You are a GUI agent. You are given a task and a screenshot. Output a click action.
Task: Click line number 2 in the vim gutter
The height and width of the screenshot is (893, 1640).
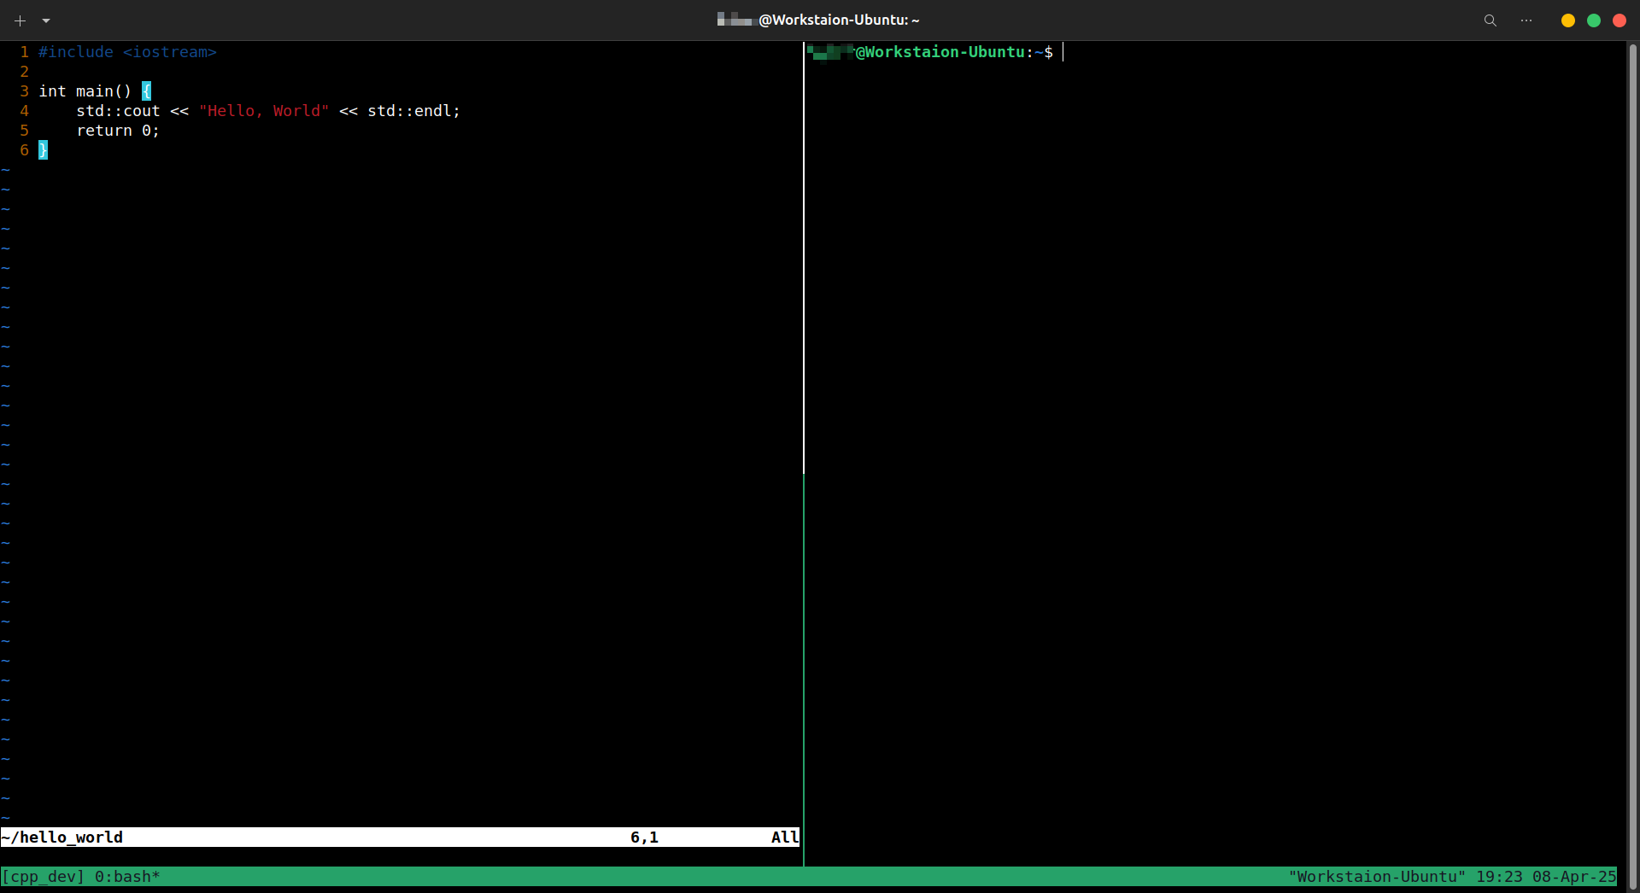pyautogui.click(x=24, y=72)
